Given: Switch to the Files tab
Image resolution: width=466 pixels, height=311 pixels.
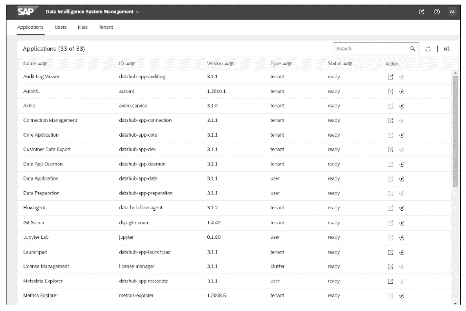Looking at the screenshot, I should pos(83,27).
